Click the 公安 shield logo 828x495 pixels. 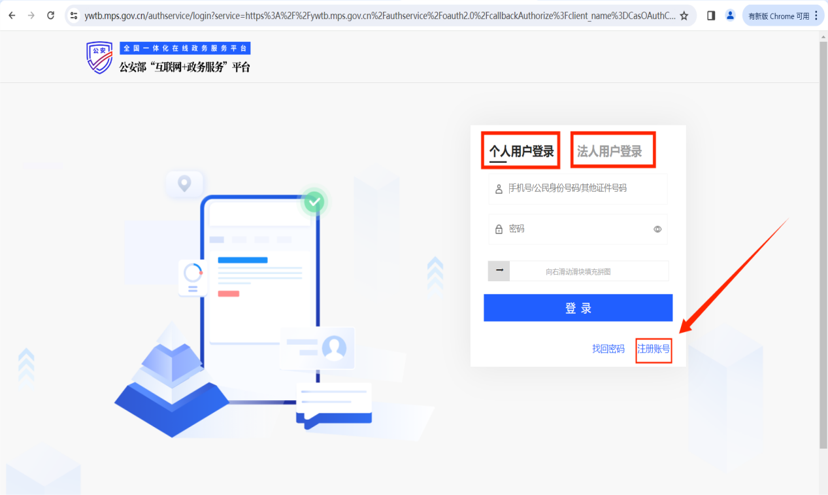pos(99,57)
